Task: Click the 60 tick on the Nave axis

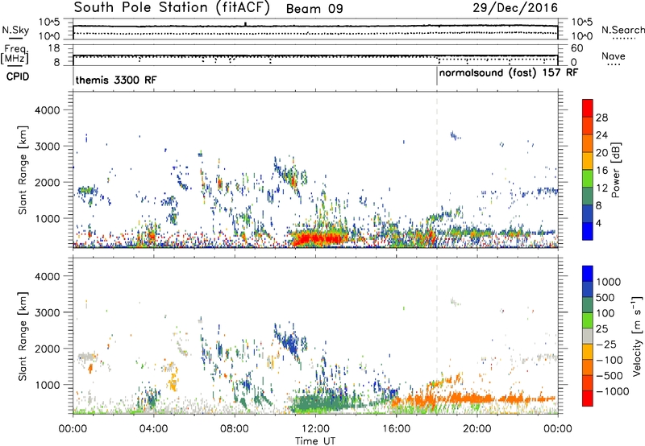Action: pos(576,48)
